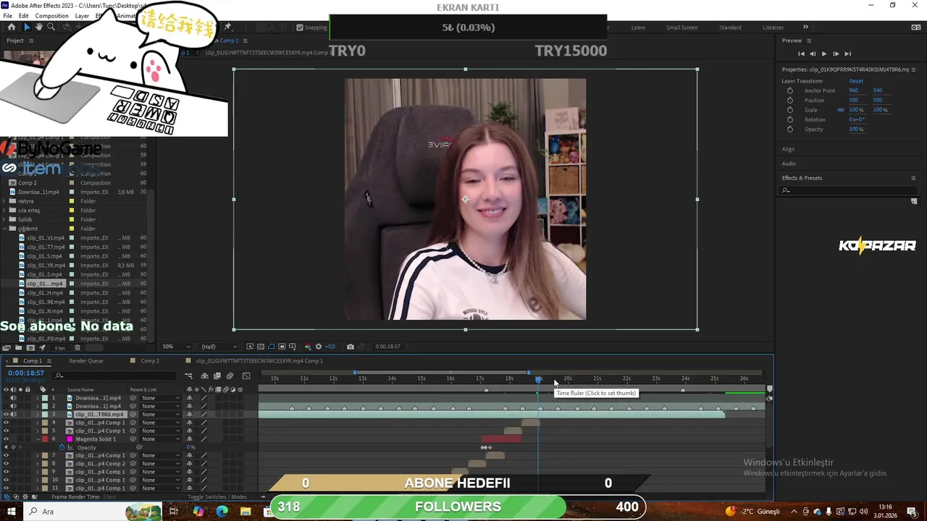Image resolution: width=927 pixels, height=521 pixels.
Task: Click the Anchor Point stopwatch in Properties
Action: click(x=790, y=90)
